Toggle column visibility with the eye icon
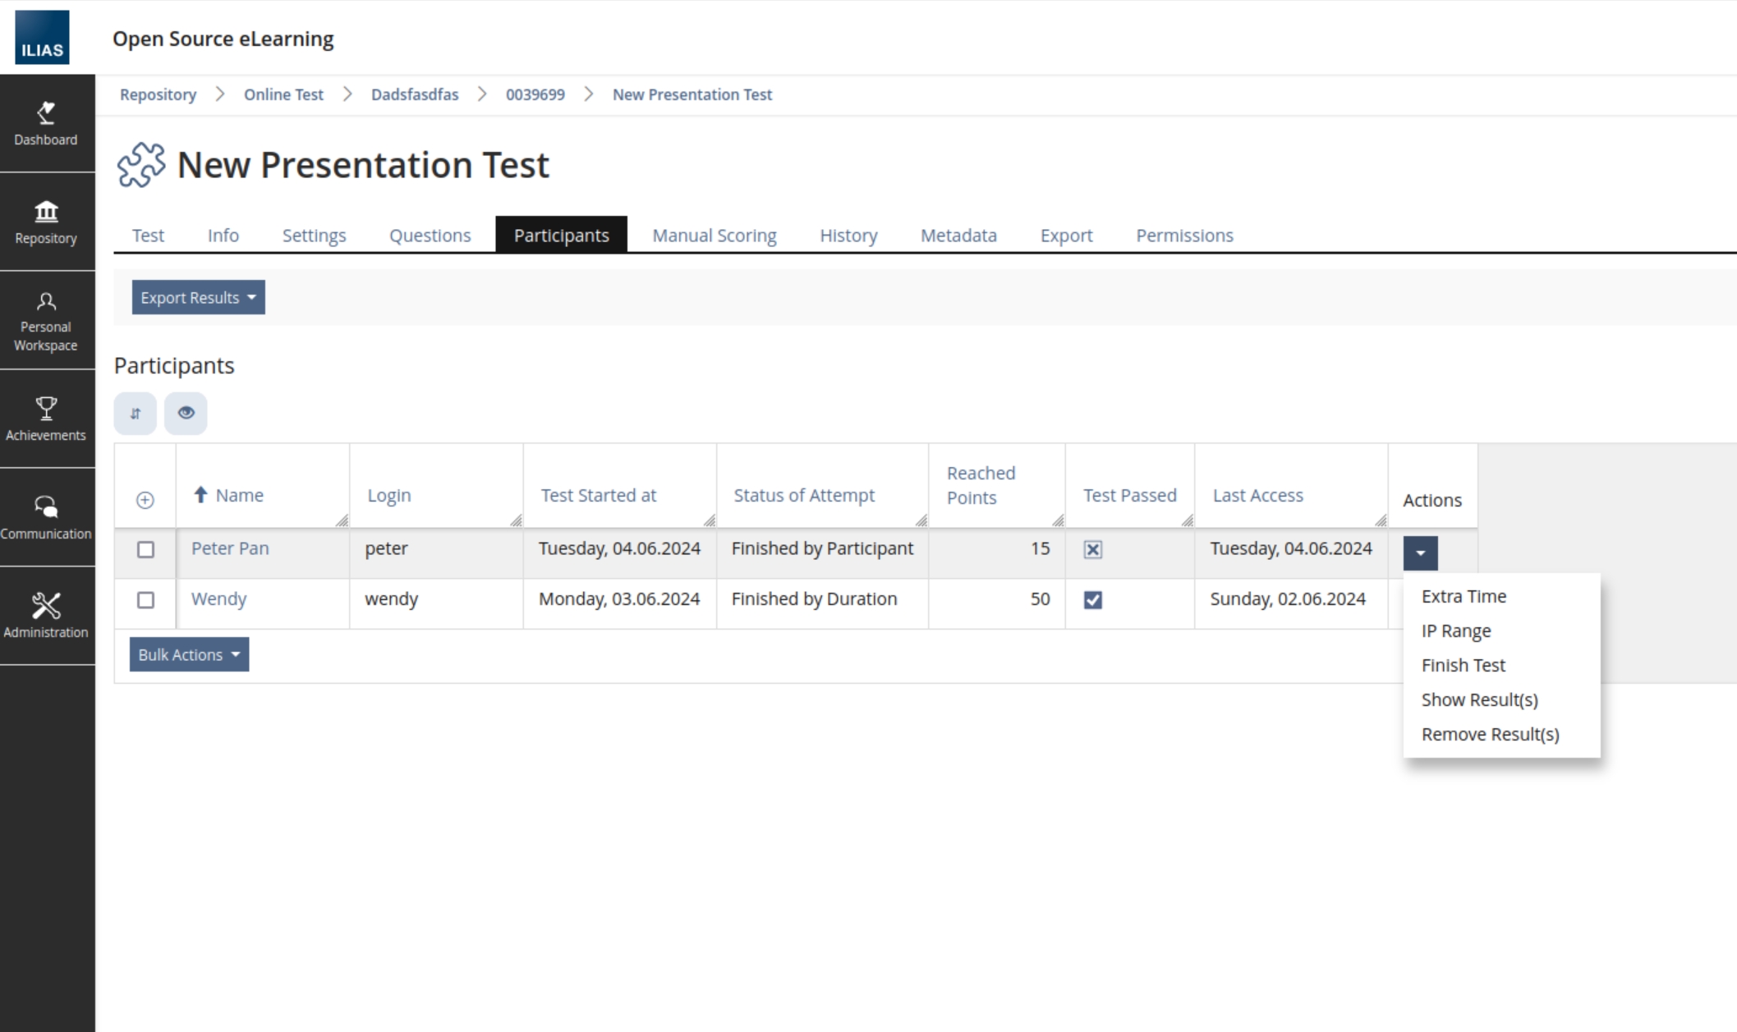1737x1032 pixels. click(186, 413)
